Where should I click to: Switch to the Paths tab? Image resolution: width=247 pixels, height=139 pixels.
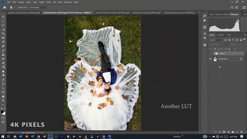pyautogui.click(x=229, y=35)
